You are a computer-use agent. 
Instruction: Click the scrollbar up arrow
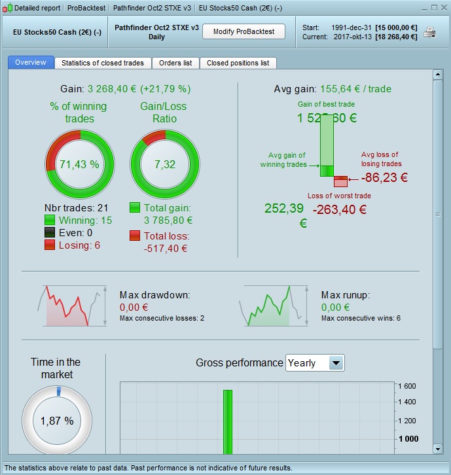(x=438, y=75)
